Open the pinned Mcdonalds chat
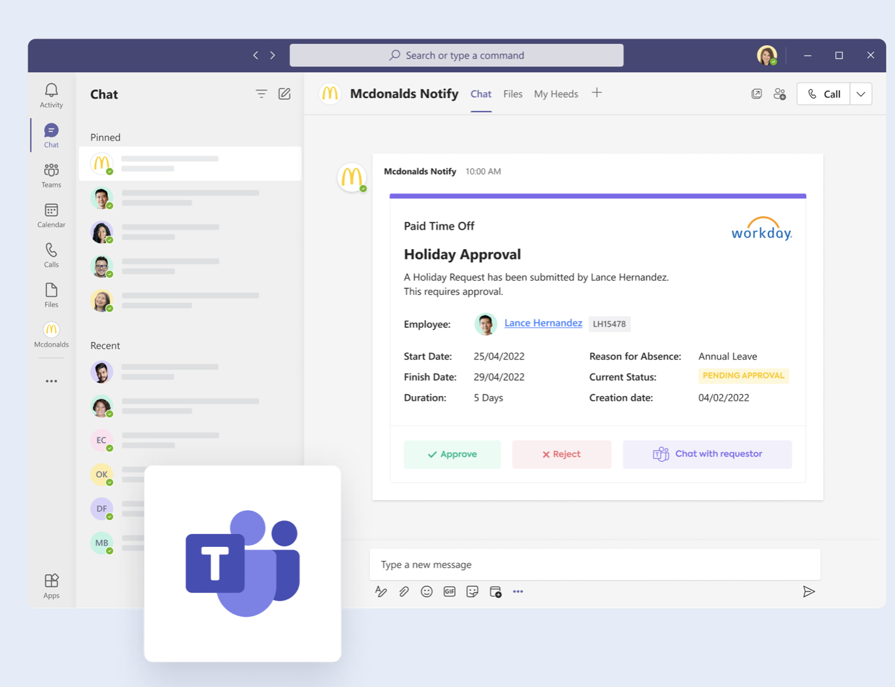This screenshot has height=687, width=895. (190, 164)
